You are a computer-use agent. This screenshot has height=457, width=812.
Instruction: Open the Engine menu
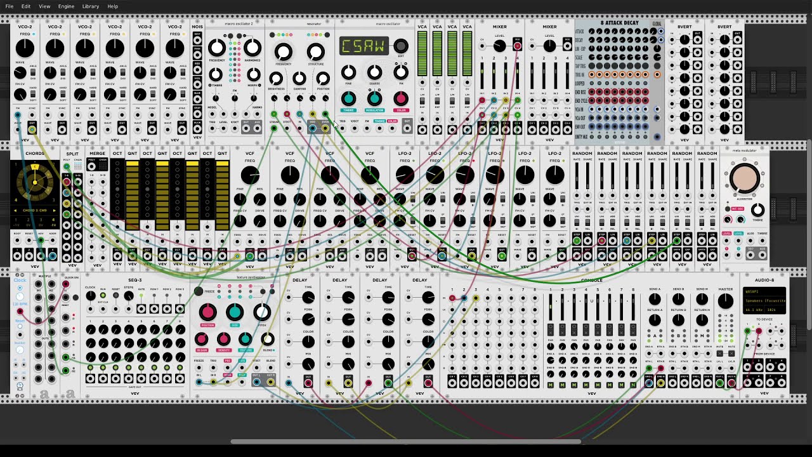tap(66, 6)
